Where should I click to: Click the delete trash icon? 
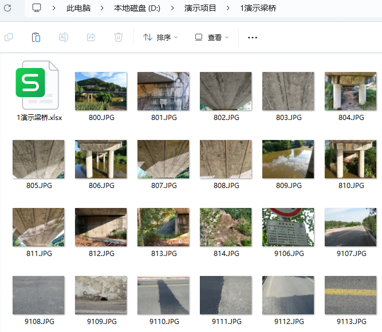119,37
